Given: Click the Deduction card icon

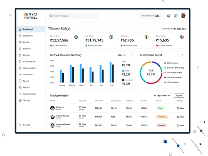Looking at the screenshot, I should pyautogui.click(x=146, y=37).
